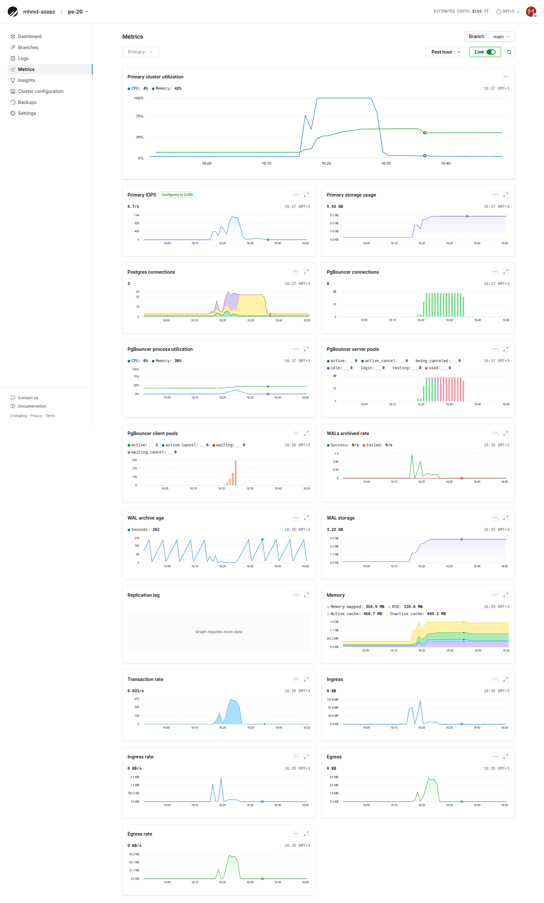Open the user avatar menu
544x903 pixels.
tap(531, 12)
